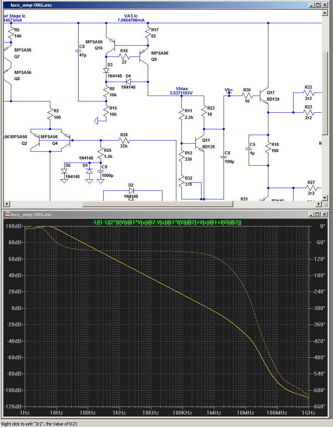Click the 100dB gain axis label
Viewport: 333px width, 427px height.
pos(14,226)
